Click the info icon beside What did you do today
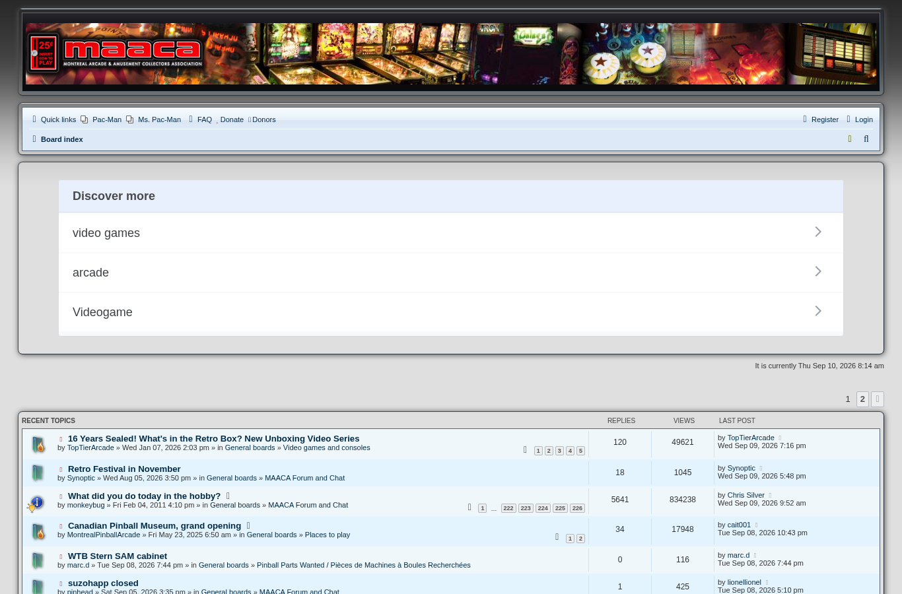The height and width of the screenshot is (594, 902). pos(36,504)
